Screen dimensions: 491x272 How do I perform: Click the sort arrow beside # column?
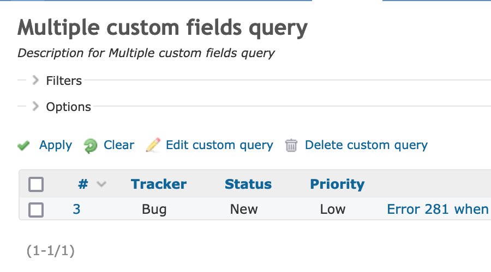101,184
